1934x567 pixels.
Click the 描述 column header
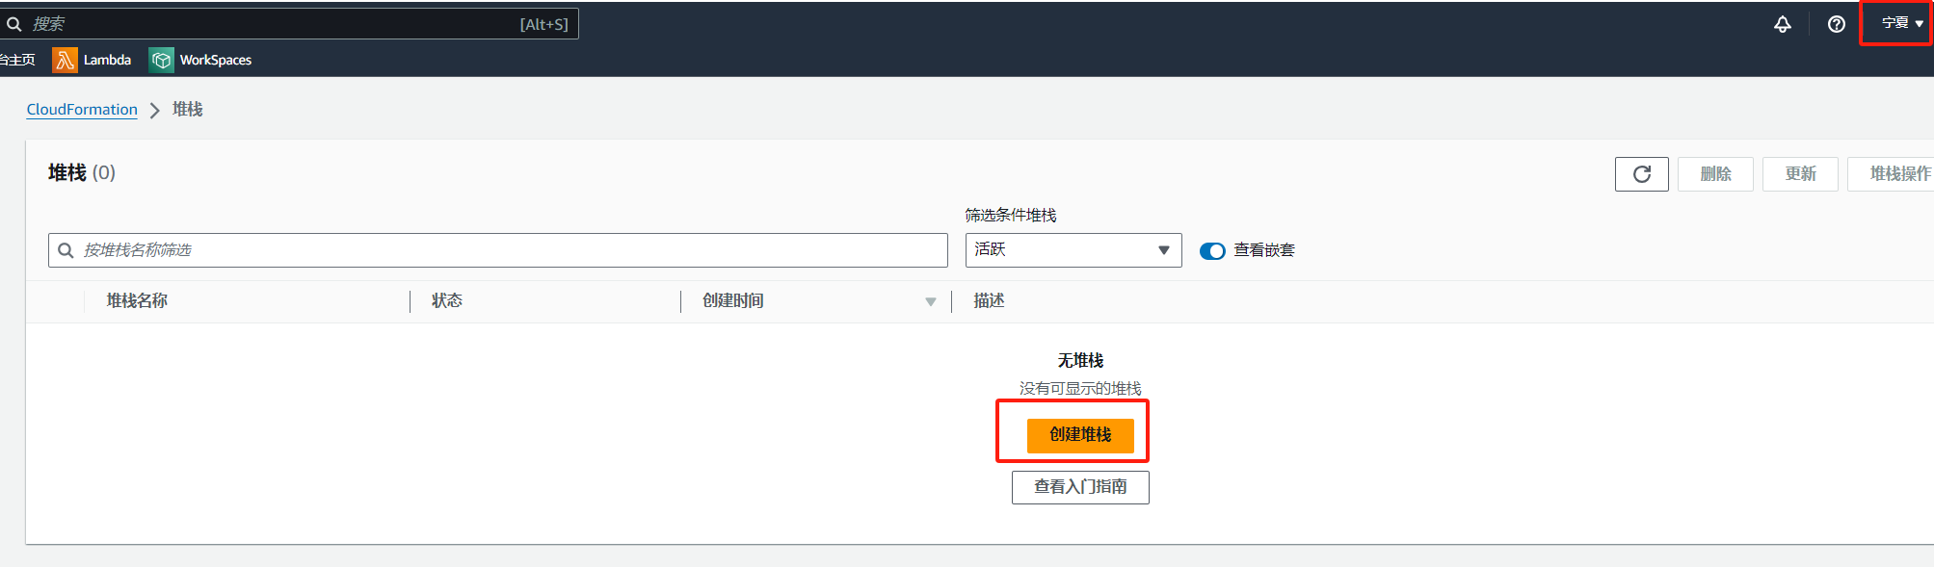pos(989,301)
